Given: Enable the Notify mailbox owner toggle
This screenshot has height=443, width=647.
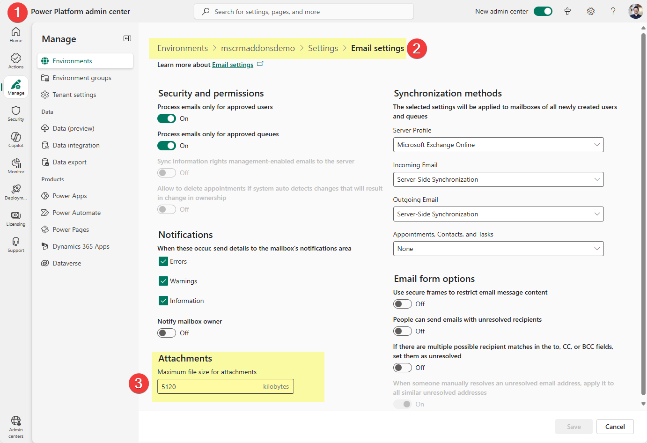Looking at the screenshot, I should [167, 333].
